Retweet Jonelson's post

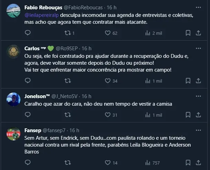click(x=68, y=115)
